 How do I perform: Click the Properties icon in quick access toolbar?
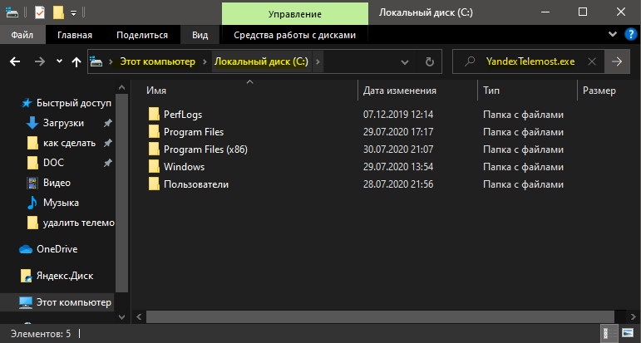click(x=40, y=12)
